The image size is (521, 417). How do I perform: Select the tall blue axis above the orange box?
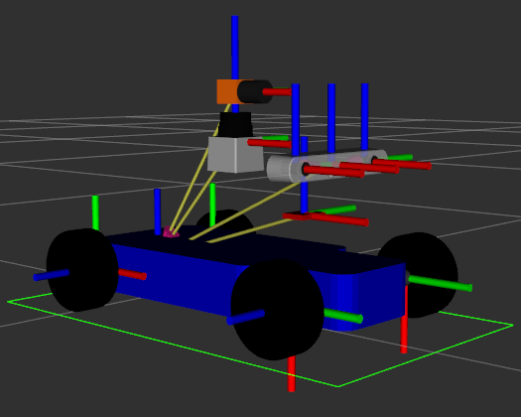click(235, 48)
